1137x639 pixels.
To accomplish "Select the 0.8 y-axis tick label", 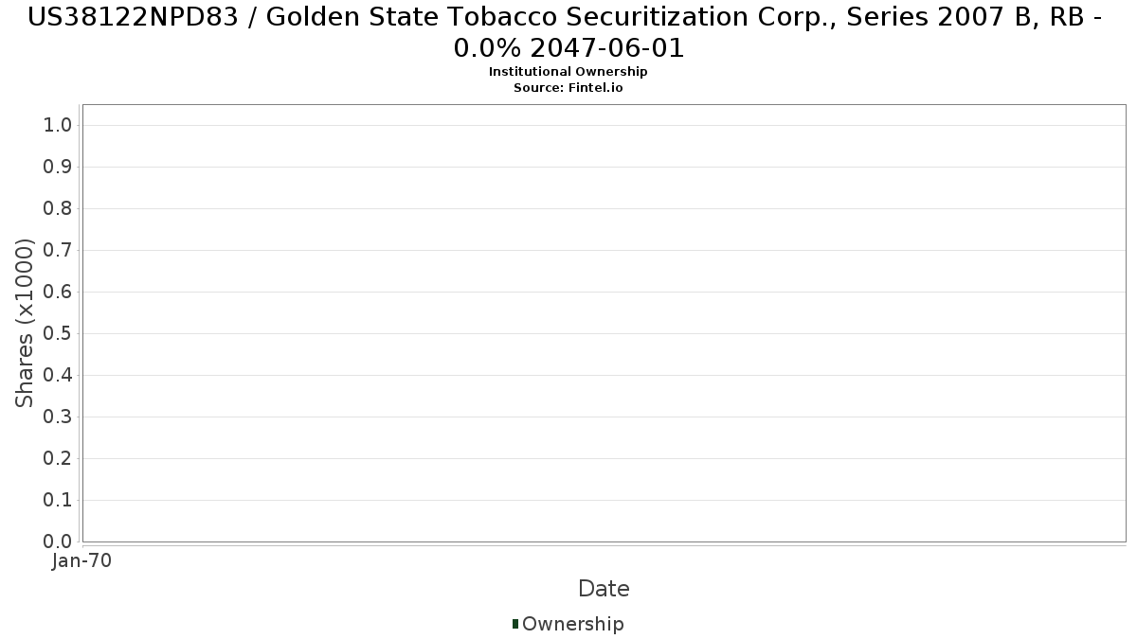I will pyautogui.click(x=59, y=209).
